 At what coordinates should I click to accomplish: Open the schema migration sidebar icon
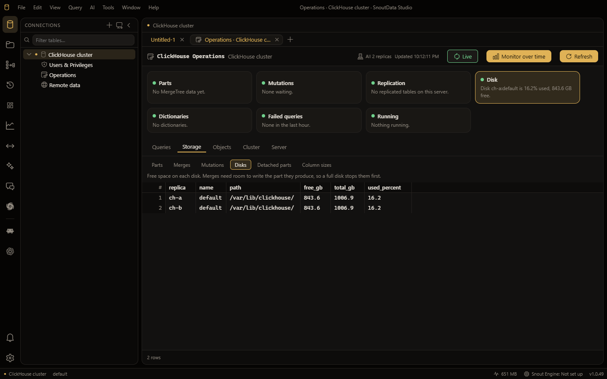coord(10,65)
